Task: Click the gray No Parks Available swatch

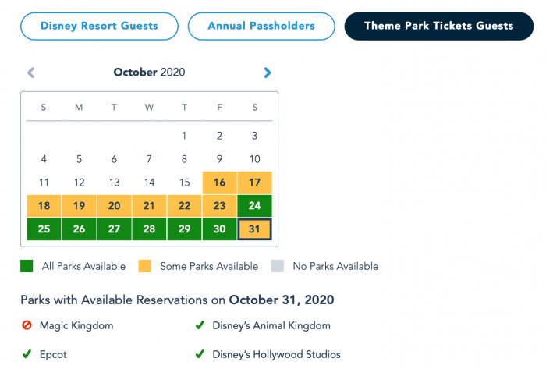Action: click(277, 266)
